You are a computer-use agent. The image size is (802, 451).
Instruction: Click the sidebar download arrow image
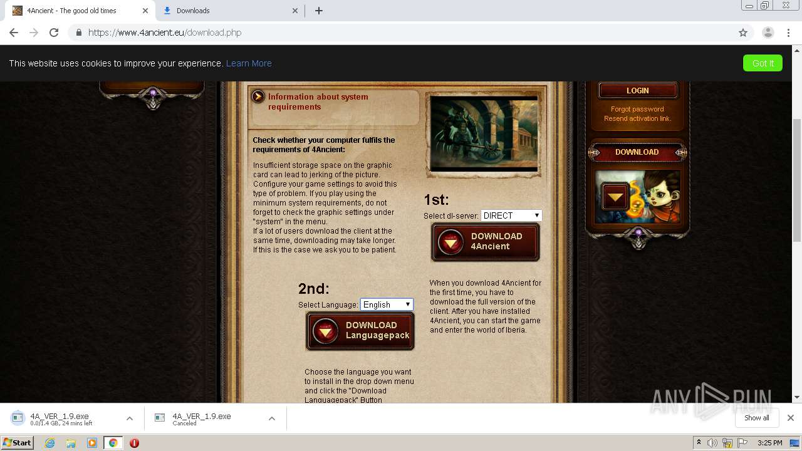pos(615,197)
